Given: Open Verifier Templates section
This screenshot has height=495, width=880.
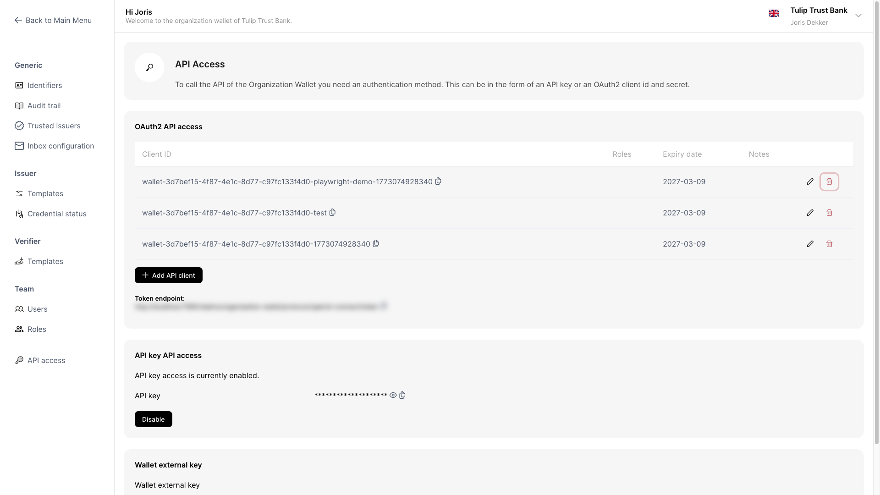Looking at the screenshot, I should pyautogui.click(x=45, y=261).
